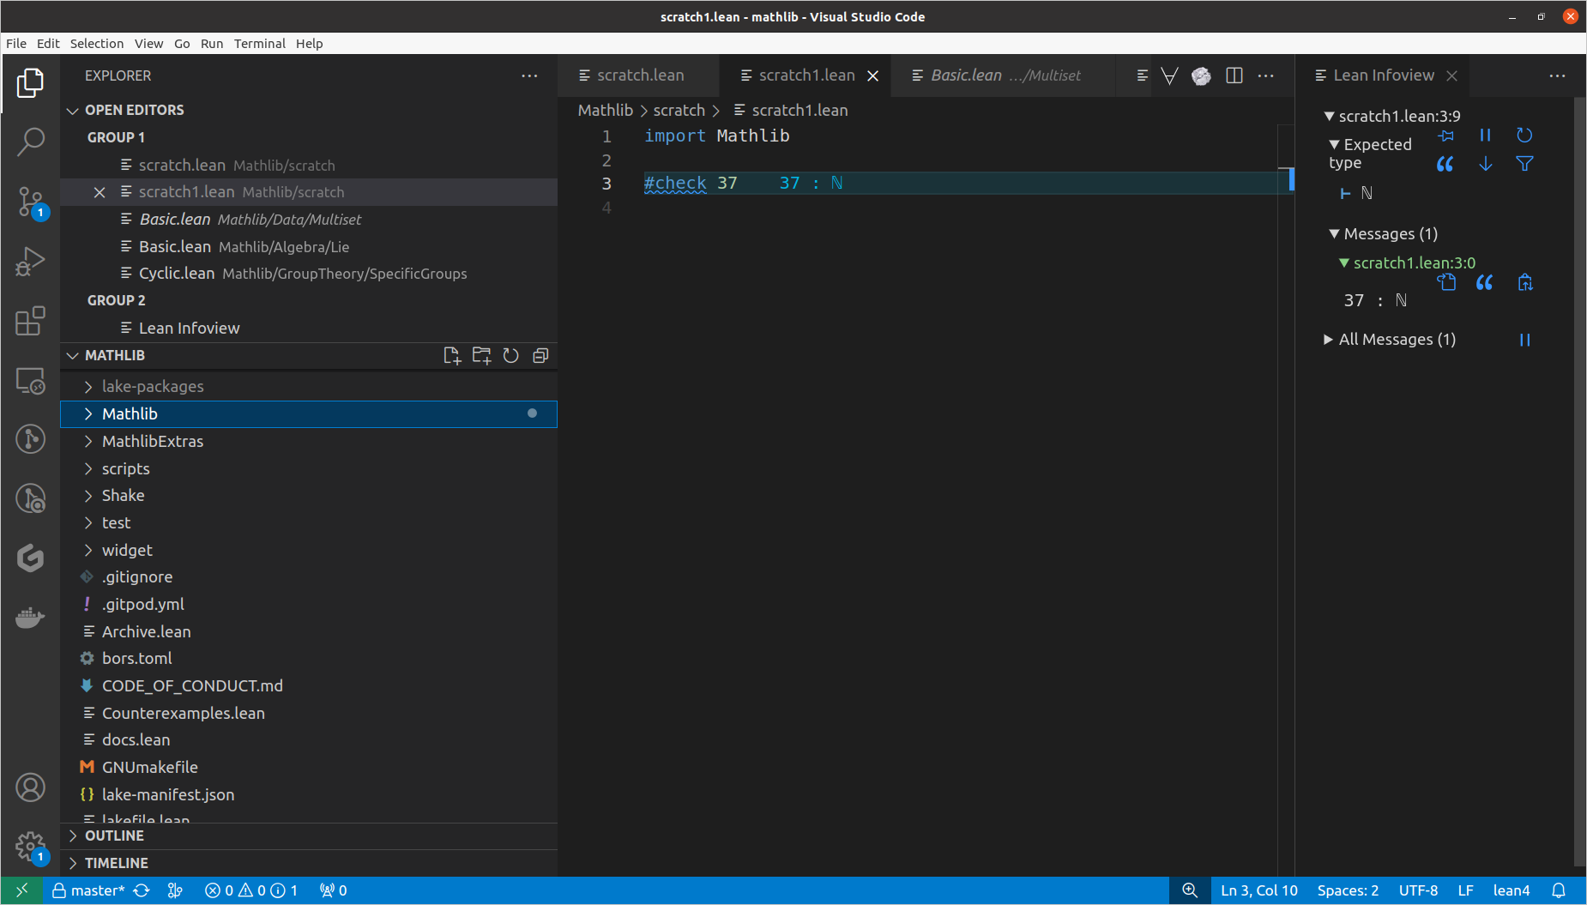Expand the OUTLINE section
Screen dimensions: 1587x905
point(309,836)
